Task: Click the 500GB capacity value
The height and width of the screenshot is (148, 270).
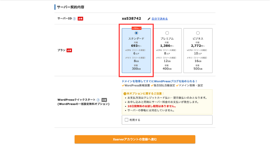Action: pyautogui.click(x=198, y=69)
